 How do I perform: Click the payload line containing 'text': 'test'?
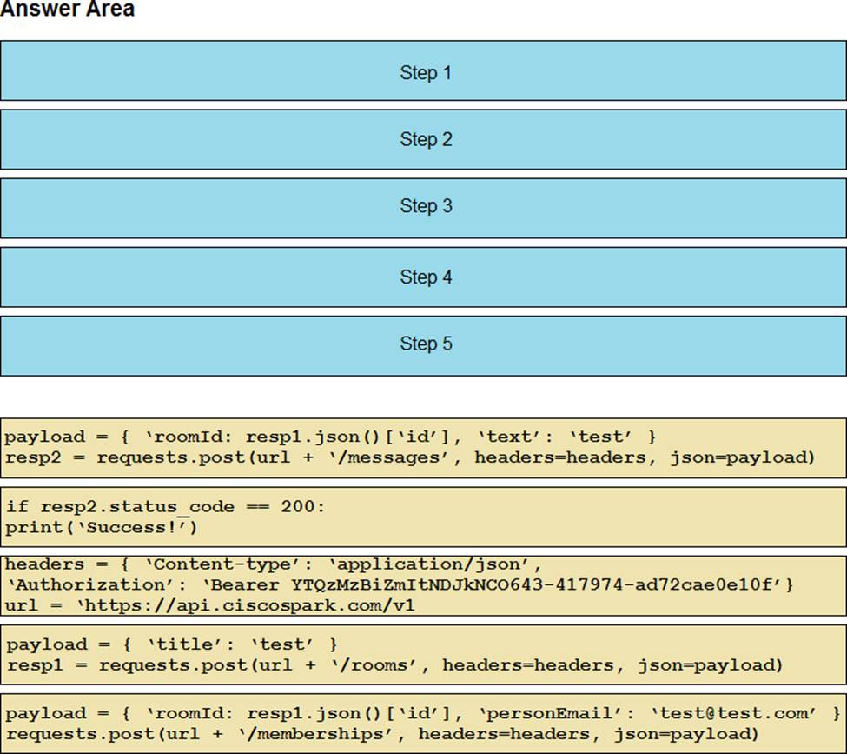click(330, 437)
